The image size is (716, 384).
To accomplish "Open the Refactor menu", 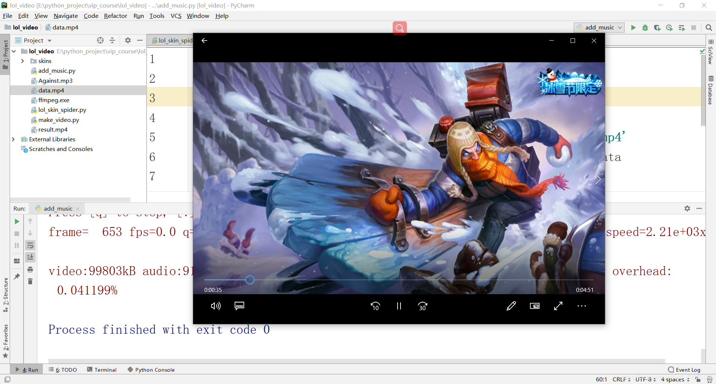I will coord(115,16).
